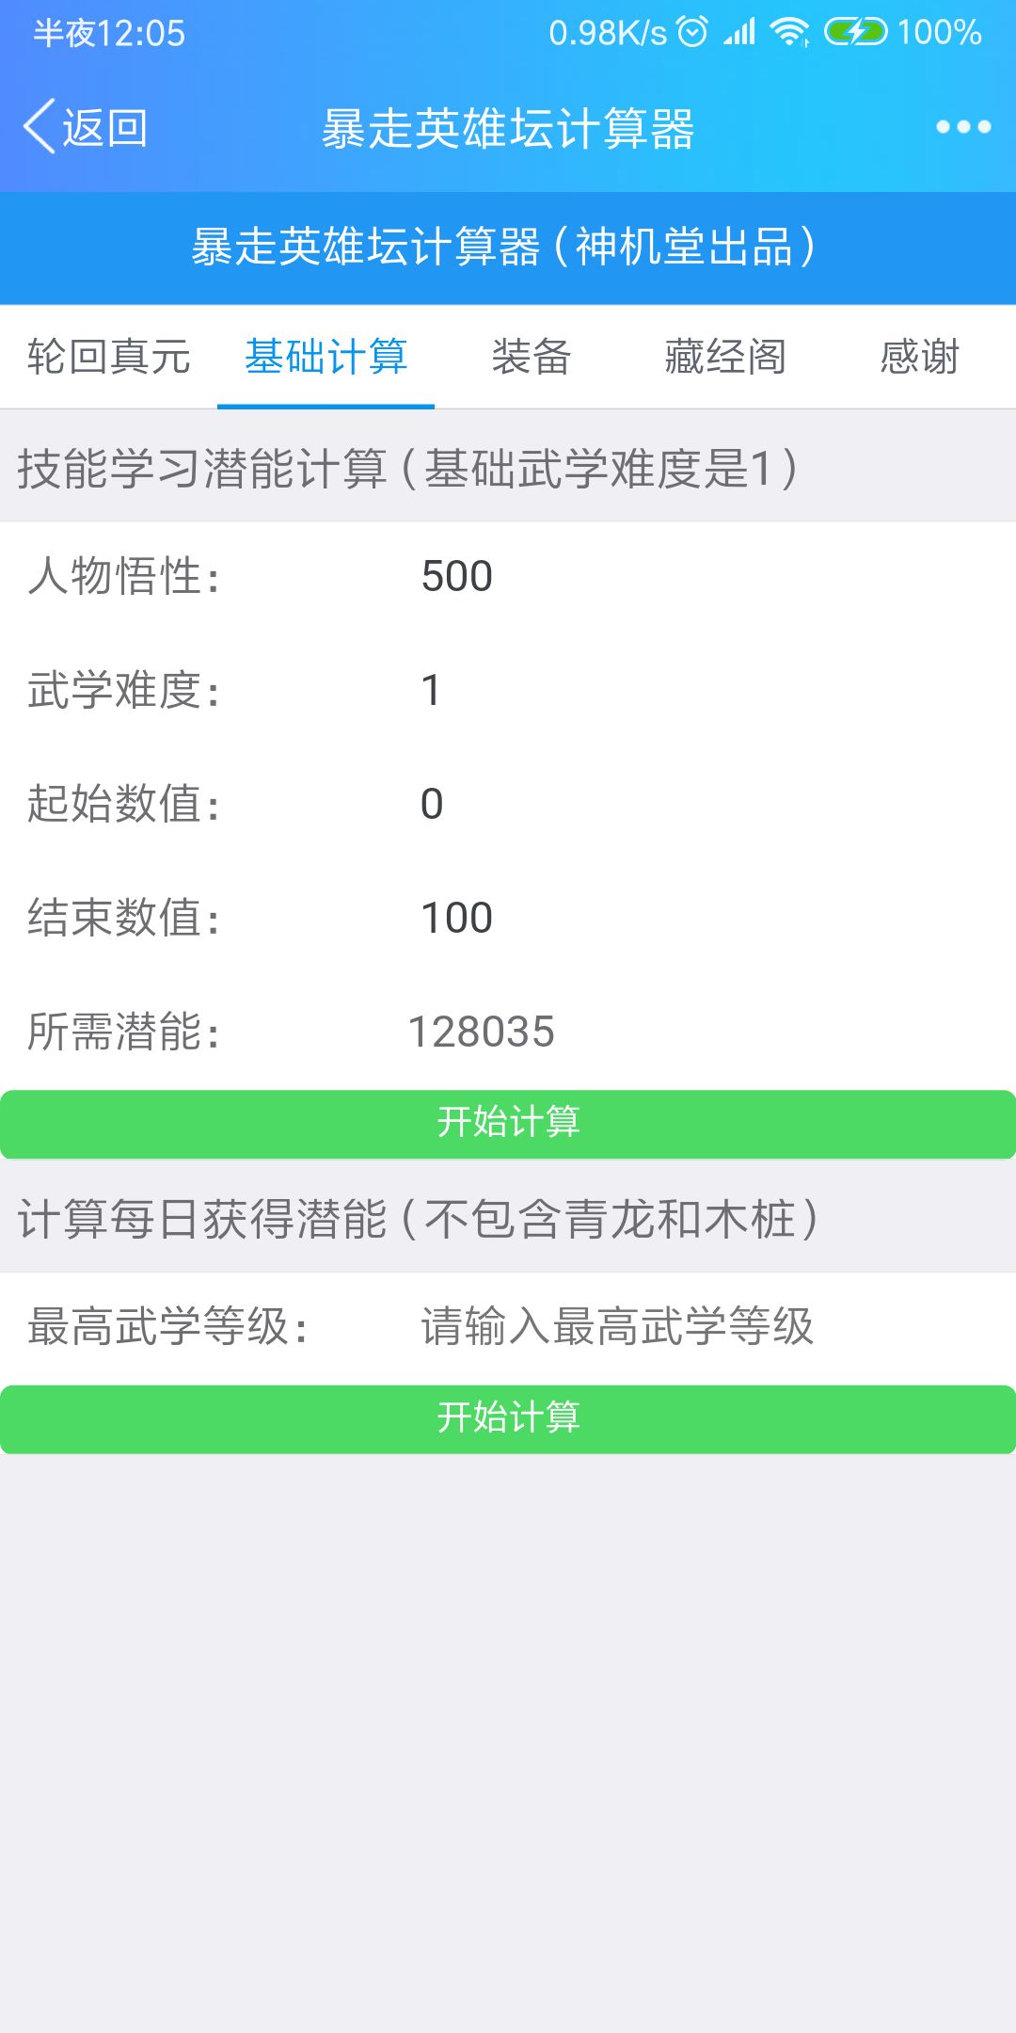The height and width of the screenshot is (2033, 1016).
Task: Tap the Wi-Fi icon in status bar
Action: coord(788,33)
